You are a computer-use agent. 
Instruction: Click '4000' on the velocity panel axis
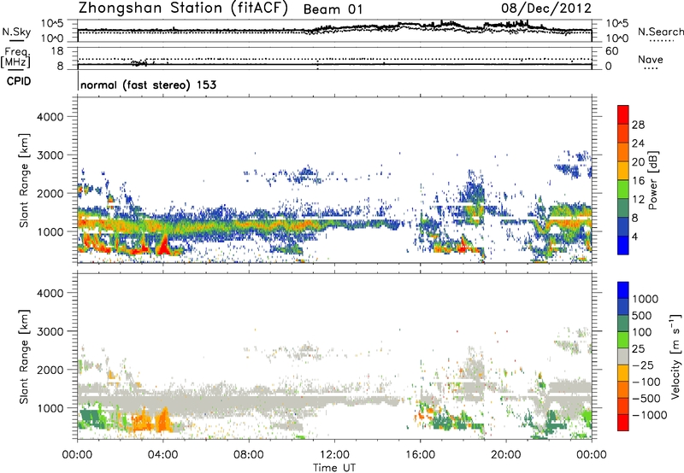coord(50,293)
